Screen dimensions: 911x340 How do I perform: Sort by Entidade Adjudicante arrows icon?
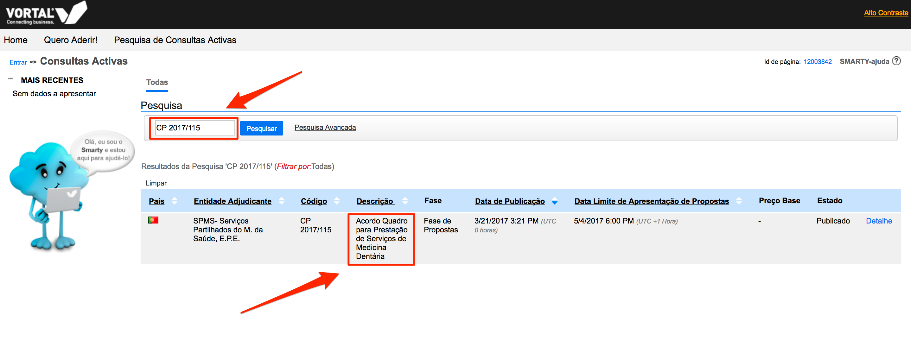pyautogui.click(x=282, y=201)
